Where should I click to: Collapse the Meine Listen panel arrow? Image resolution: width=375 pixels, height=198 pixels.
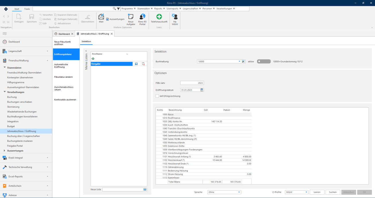point(86,51)
